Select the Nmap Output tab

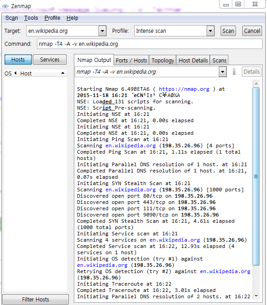coord(94,60)
